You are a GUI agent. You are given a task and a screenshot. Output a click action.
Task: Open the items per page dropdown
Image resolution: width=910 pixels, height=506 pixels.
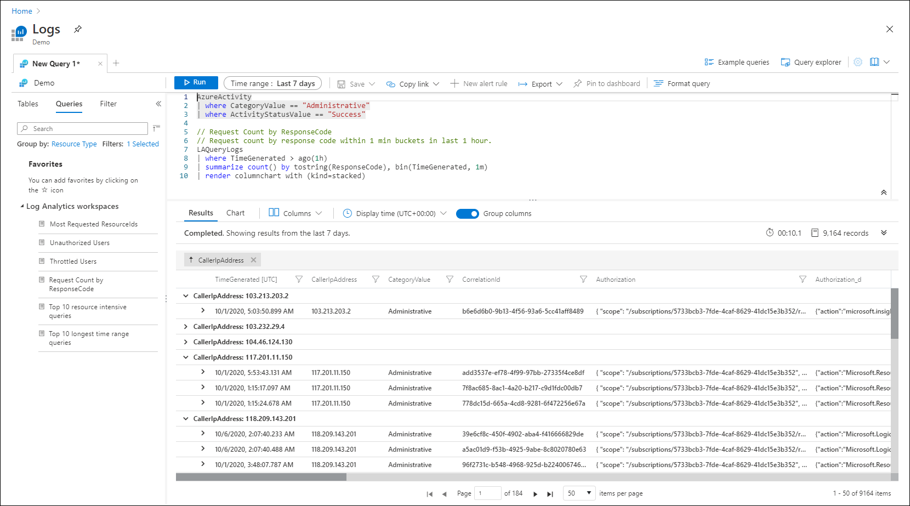[x=579, y=493]
